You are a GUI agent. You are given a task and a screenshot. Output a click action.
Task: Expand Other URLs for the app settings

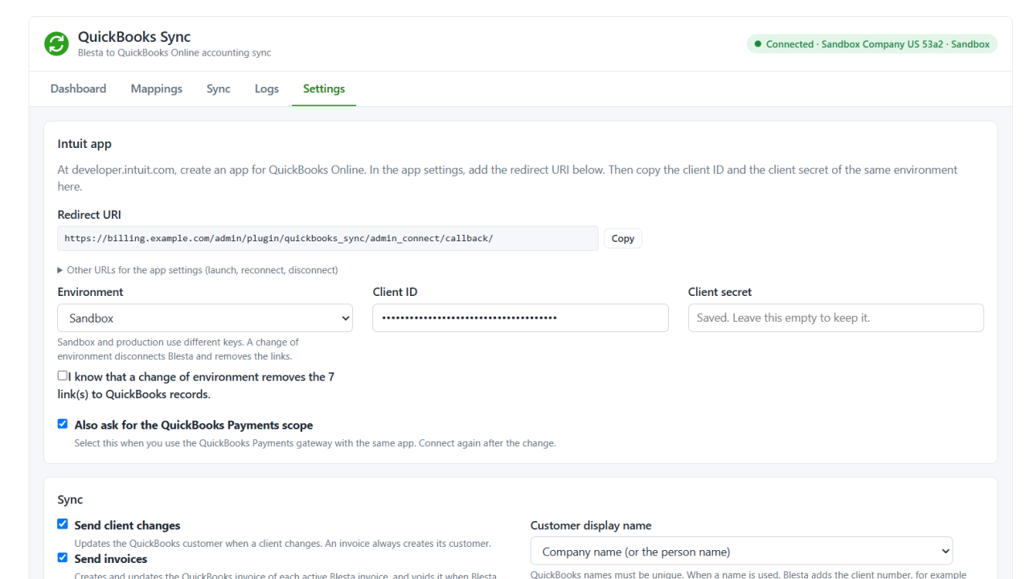tap(198, 270)
